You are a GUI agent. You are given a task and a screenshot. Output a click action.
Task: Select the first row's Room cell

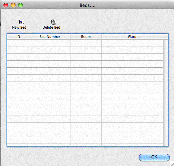click(86, 43)
